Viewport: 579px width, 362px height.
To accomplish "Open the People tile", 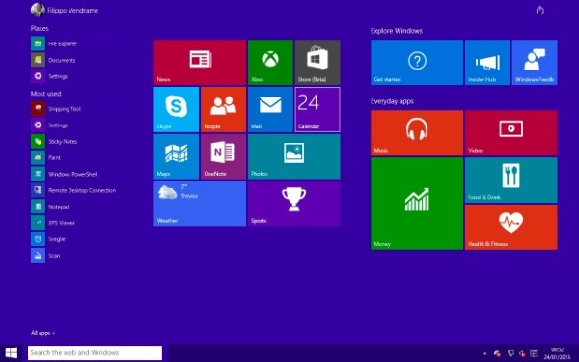I will coord(224,109).
